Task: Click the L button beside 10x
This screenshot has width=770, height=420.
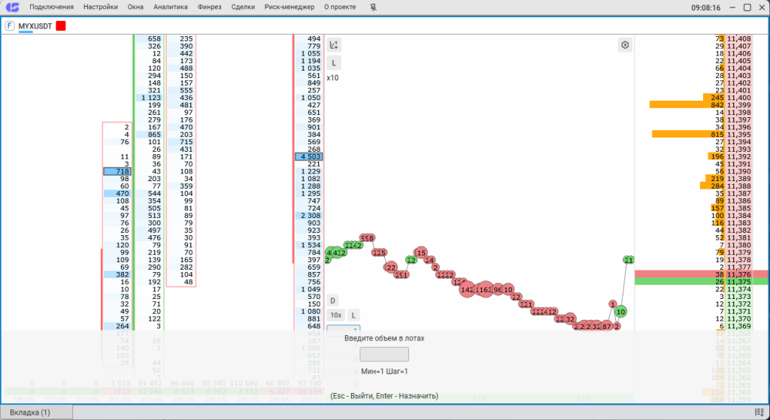Action: point(353,315)
